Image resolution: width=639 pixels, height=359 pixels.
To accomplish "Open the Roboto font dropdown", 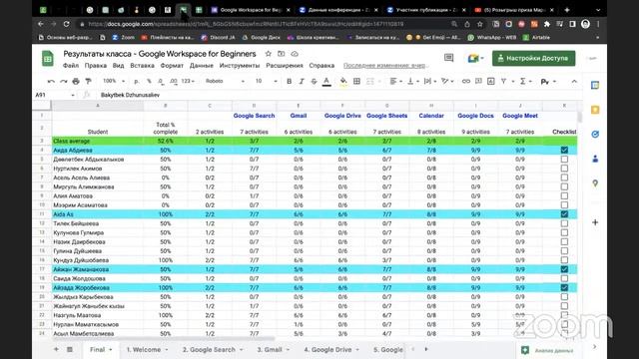I will [225, 81].
